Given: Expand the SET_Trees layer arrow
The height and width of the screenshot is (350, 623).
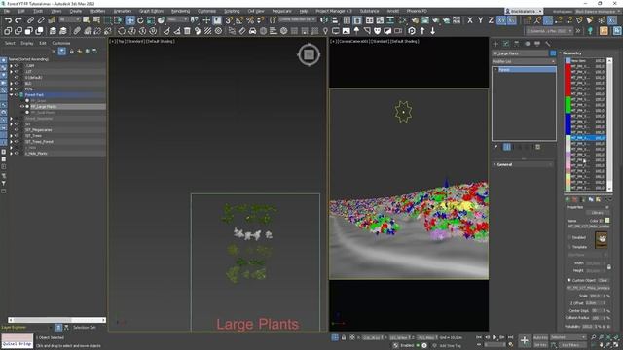Looking at the screenshot, I should (11, 136).
